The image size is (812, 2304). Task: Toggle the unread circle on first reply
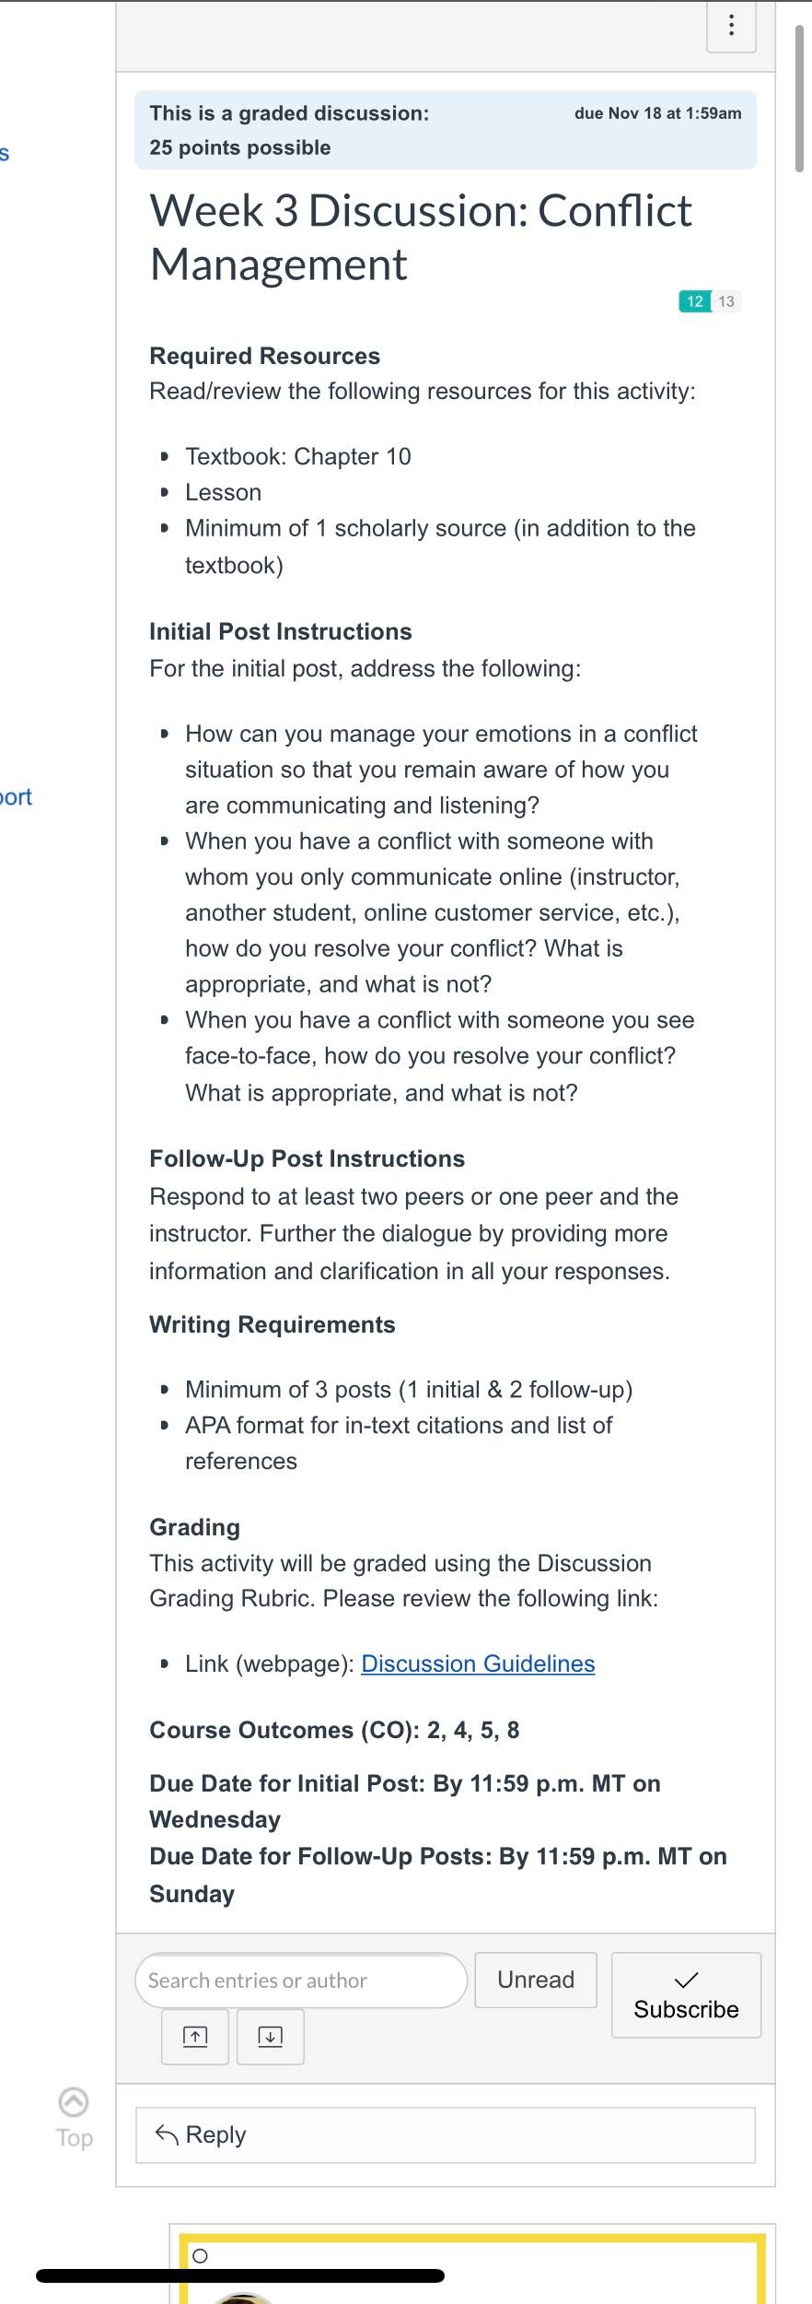click(x=200, y=2256)
